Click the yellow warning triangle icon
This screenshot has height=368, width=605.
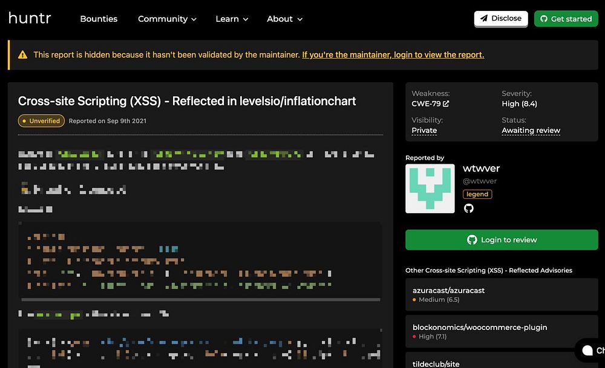coord(23,55)
